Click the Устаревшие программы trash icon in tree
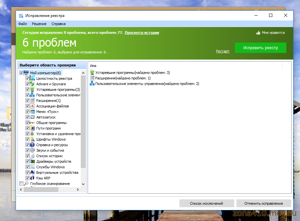300x221 pixels. (x=32, y=90)
